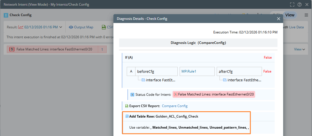Switch to View mode toggle
This screenshot has width=312, height=136.
[290, 15]
